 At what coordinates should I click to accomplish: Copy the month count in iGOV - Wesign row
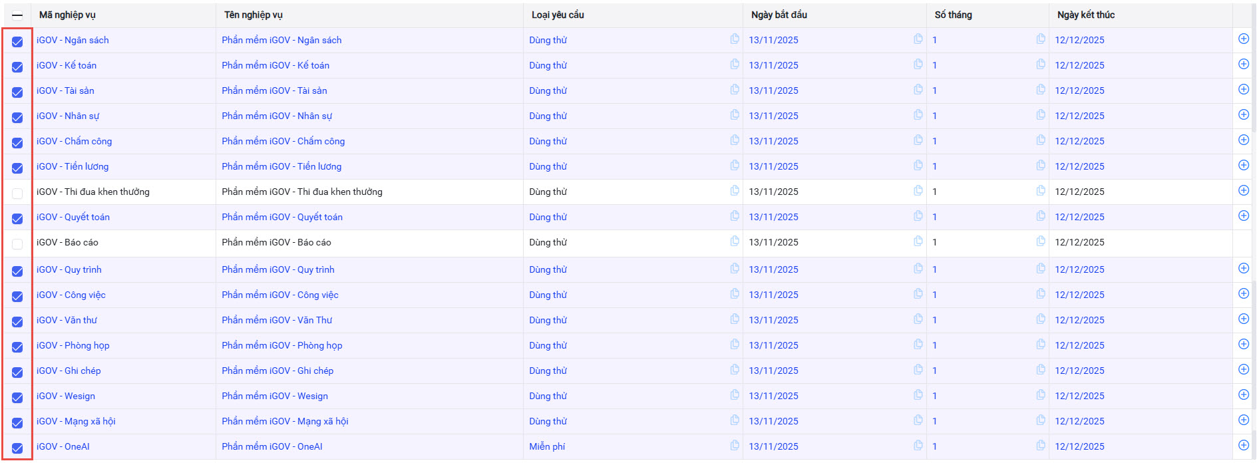click(x=1041, y=395)
